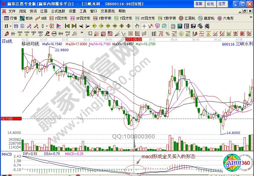Click the yellow horizontal-expand diamond icon
The height and width of the screenshot is (176, 254).
click(108, 26)
